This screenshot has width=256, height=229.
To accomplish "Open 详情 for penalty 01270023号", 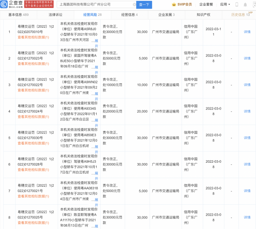I will 247,58.
